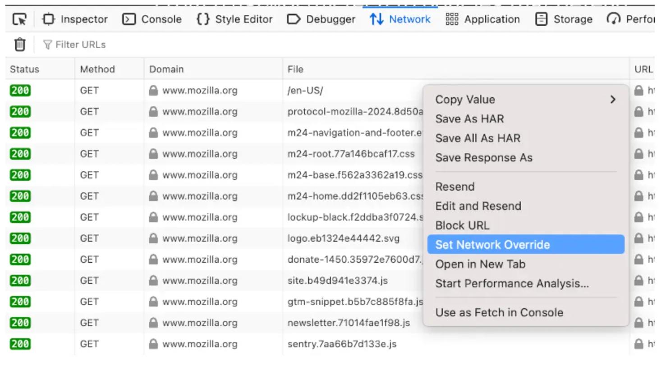The width and height of the screenshot is (666, 365).
Task: Select the m24-base.f562a3362a19.css row
Action: pos(355,175)
